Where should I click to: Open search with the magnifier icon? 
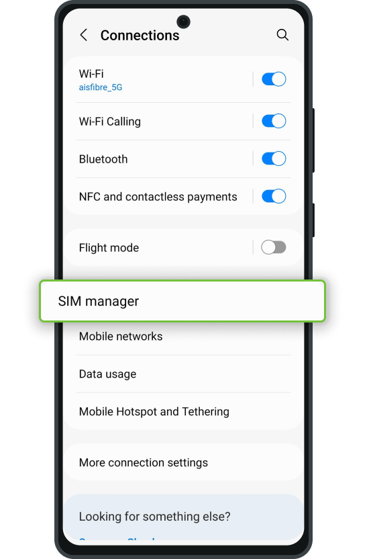(282, 35)
